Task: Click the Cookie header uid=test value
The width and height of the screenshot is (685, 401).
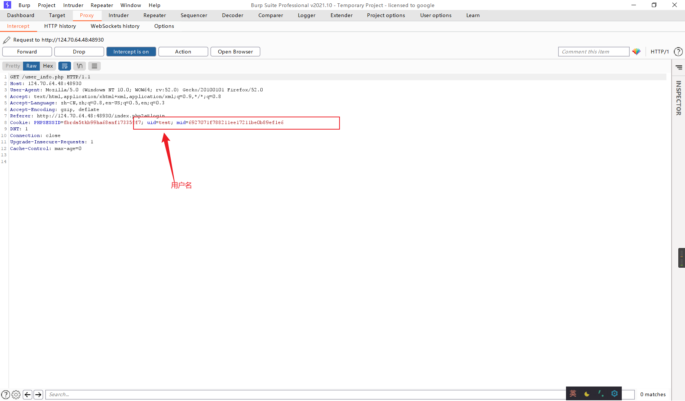Action: point(159,123)
